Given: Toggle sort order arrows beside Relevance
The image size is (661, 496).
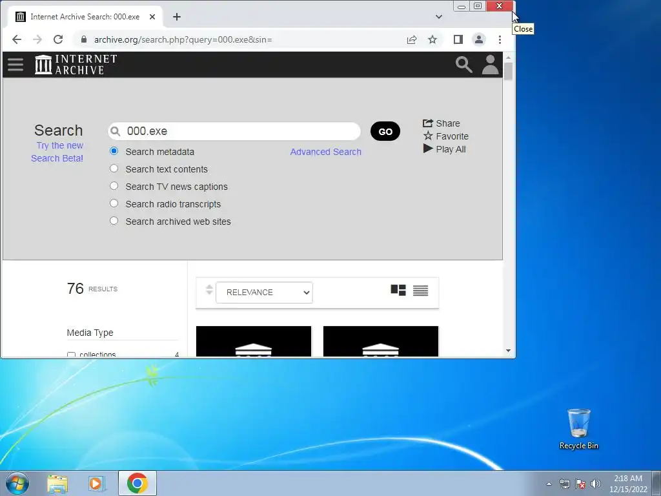Looking at the screenshot, I should click(209, 290).
